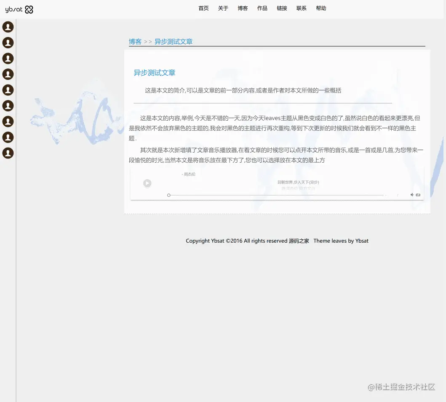Click the knot-shaped logo icon beside ybsat
This screenshot has width=446, height=402.
(x=28, y=9)
